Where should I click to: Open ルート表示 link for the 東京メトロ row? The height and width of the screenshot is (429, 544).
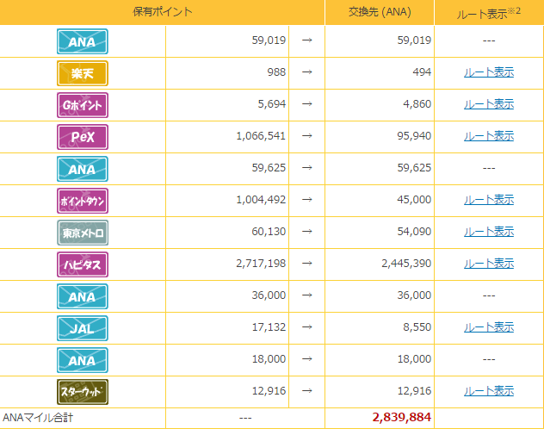(489, 232)
